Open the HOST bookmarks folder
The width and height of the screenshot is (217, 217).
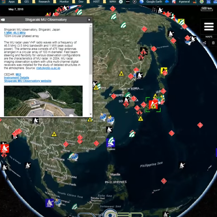click(96, 2)
